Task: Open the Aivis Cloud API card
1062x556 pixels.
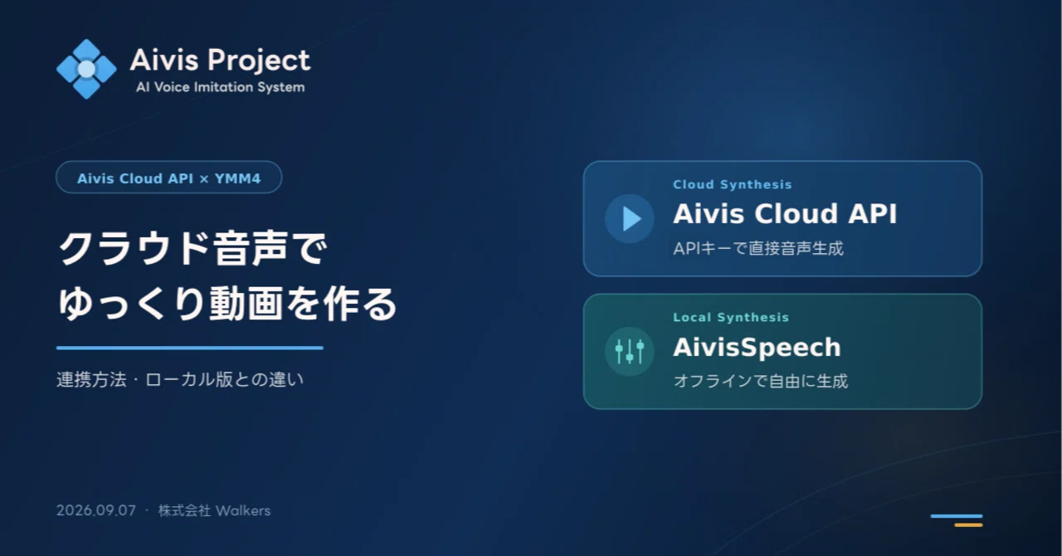Action: click(x=782, y=218)
